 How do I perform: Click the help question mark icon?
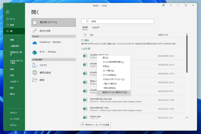click(x=171, y=5)
